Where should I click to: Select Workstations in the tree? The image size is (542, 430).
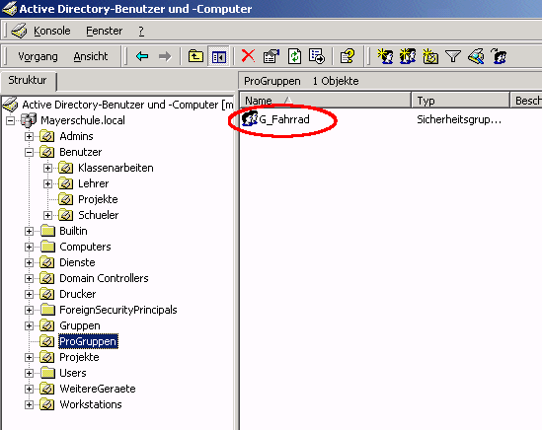pyautogui.click(x=91, y=404)
